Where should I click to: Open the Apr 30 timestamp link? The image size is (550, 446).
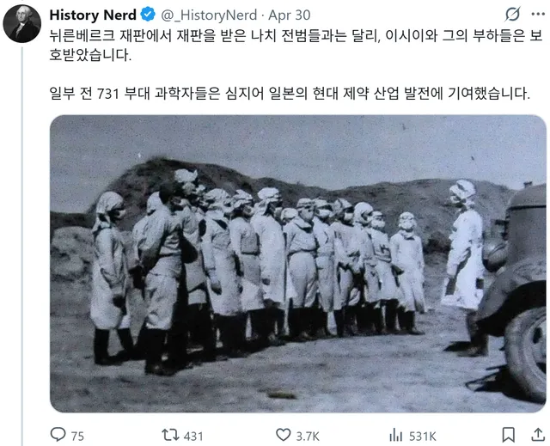290,15
